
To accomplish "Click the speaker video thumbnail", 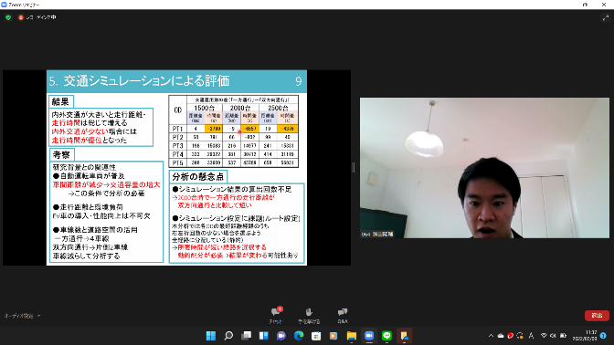I will pos(484,168).
